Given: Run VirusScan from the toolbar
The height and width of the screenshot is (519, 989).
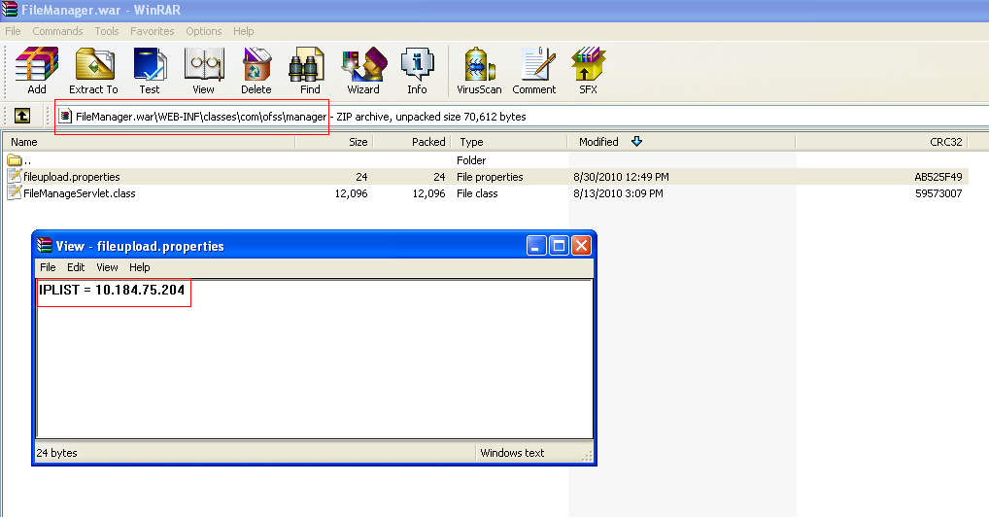Looking at the screenshot, I should coord(479,64).
